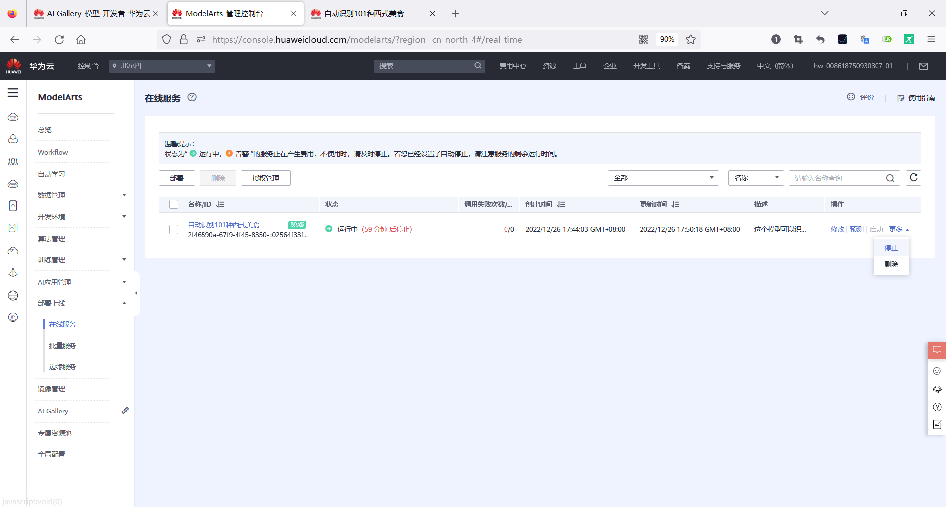Open the mail messages icon
Viewport: 946px width, 507px height.
[924, 66]
